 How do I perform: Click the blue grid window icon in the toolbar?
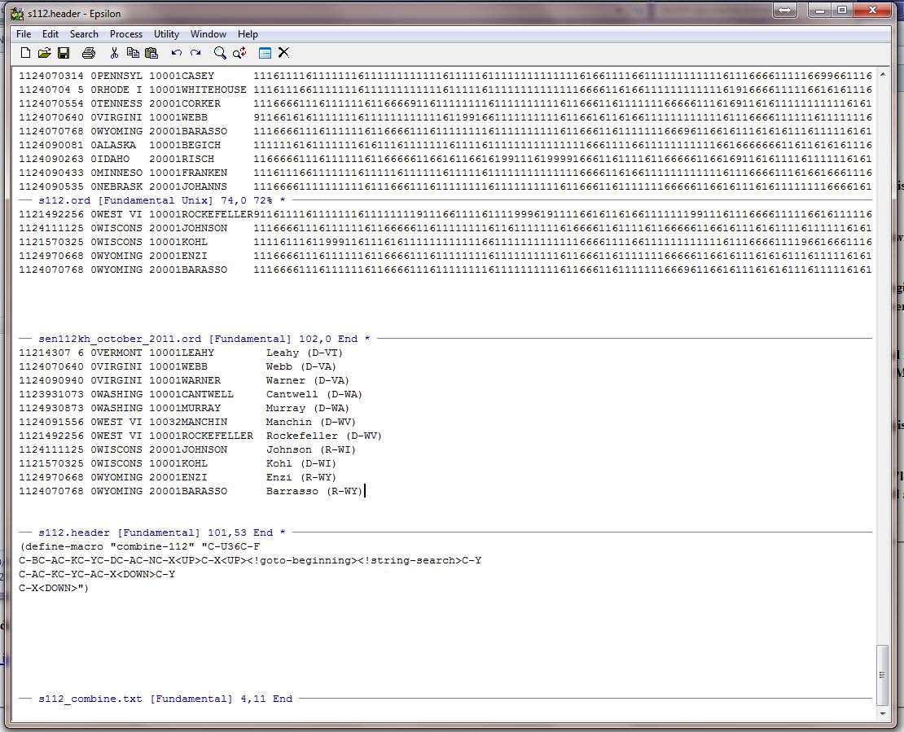265,53
